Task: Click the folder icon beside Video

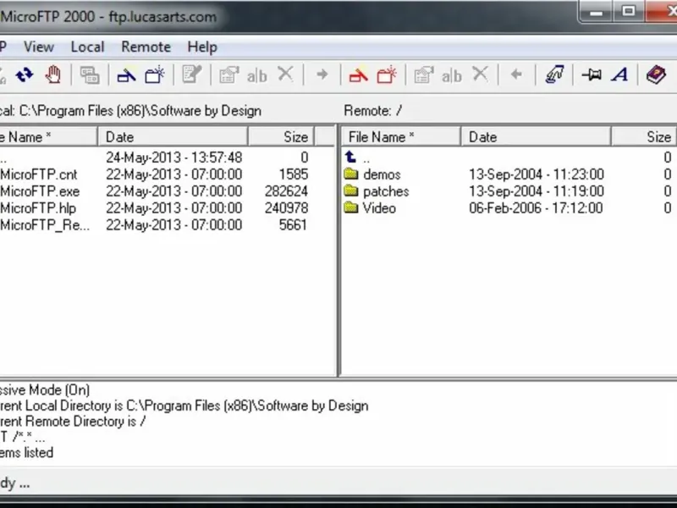Action: tap(351, 207)
